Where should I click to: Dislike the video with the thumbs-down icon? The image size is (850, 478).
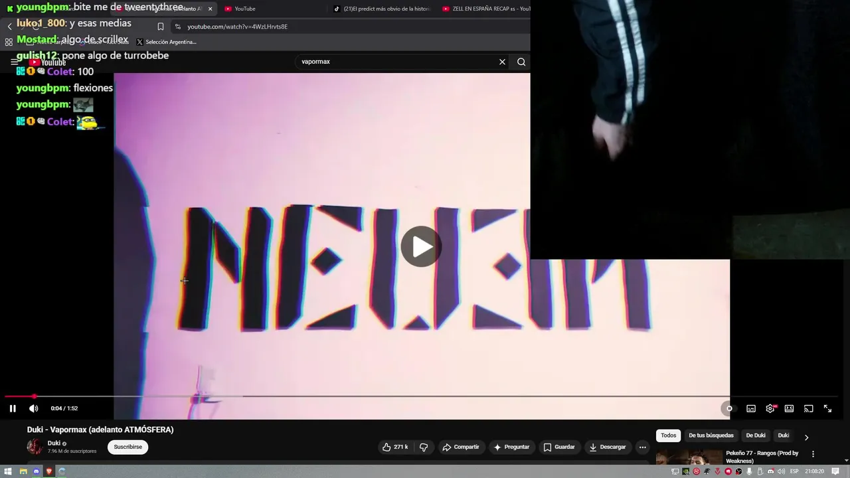click(x=424, y=447)
